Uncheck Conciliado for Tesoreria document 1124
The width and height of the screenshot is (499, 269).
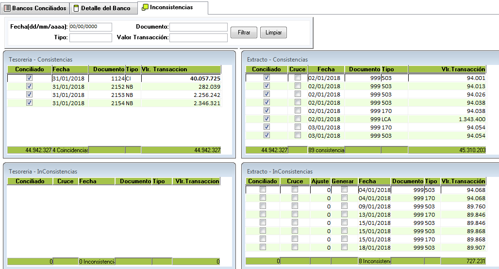(30, 78)
